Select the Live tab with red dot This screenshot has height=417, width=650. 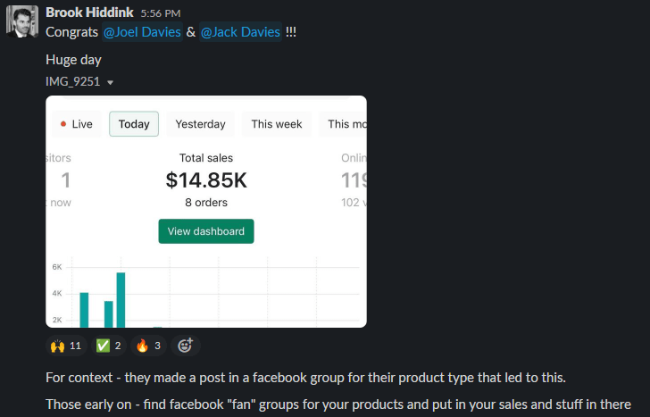77,124
